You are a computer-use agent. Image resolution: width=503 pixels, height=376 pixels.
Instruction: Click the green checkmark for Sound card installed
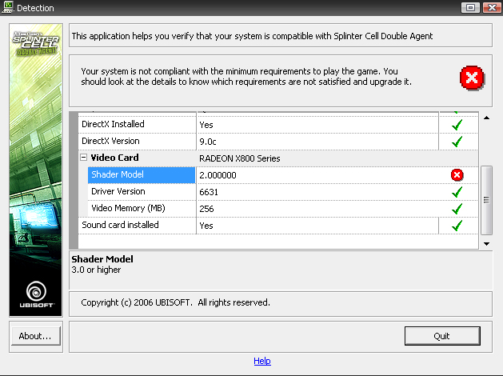pos(457,226)
